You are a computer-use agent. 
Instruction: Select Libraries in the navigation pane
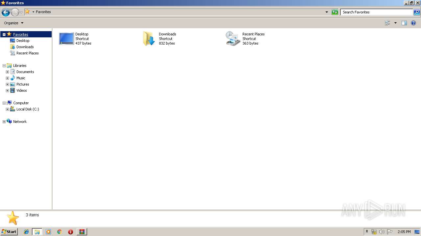click(20, 66)
